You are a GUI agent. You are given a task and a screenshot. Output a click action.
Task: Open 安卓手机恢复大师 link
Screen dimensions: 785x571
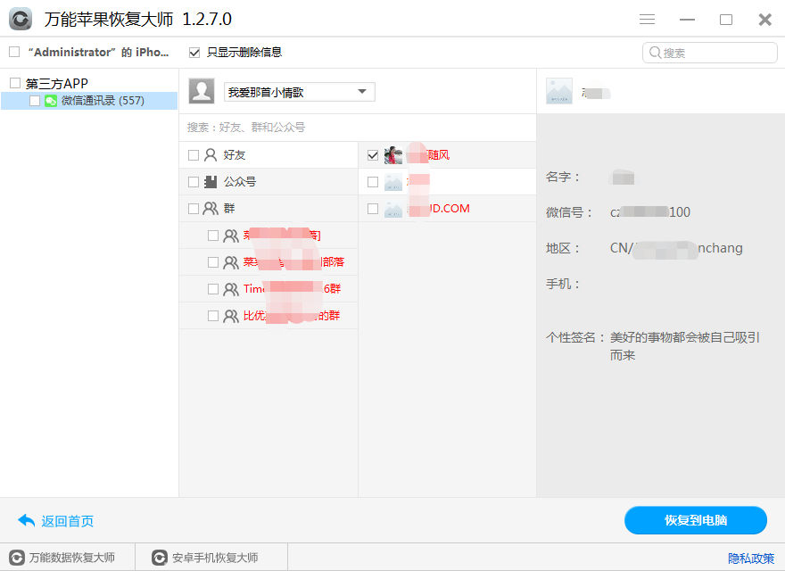coord(215,558)
